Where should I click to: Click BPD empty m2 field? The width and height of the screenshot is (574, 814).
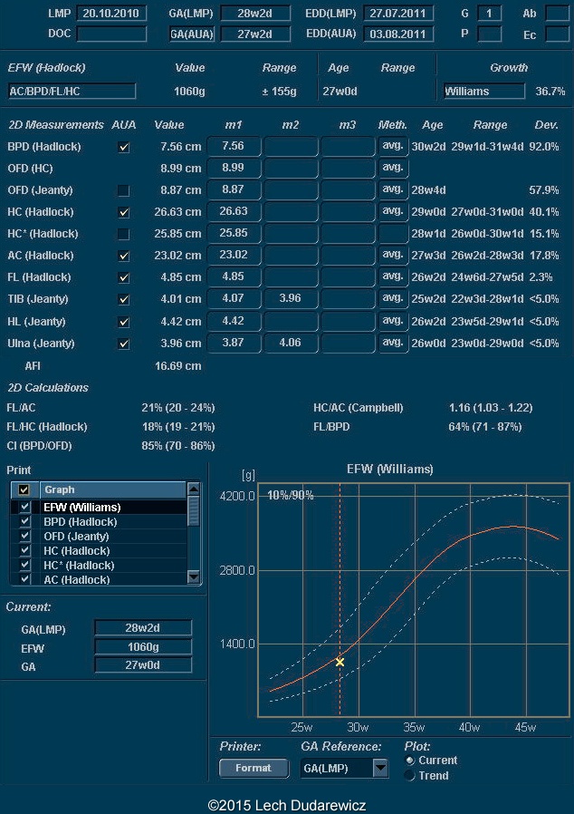[291, 147]
